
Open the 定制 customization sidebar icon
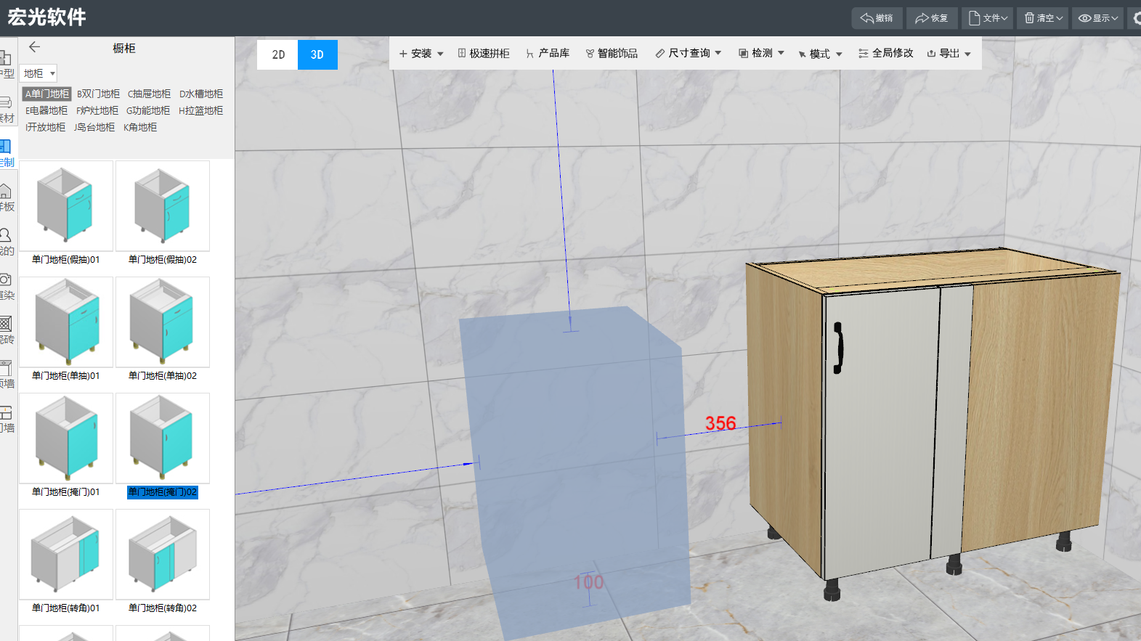click(x=6, y=153)
